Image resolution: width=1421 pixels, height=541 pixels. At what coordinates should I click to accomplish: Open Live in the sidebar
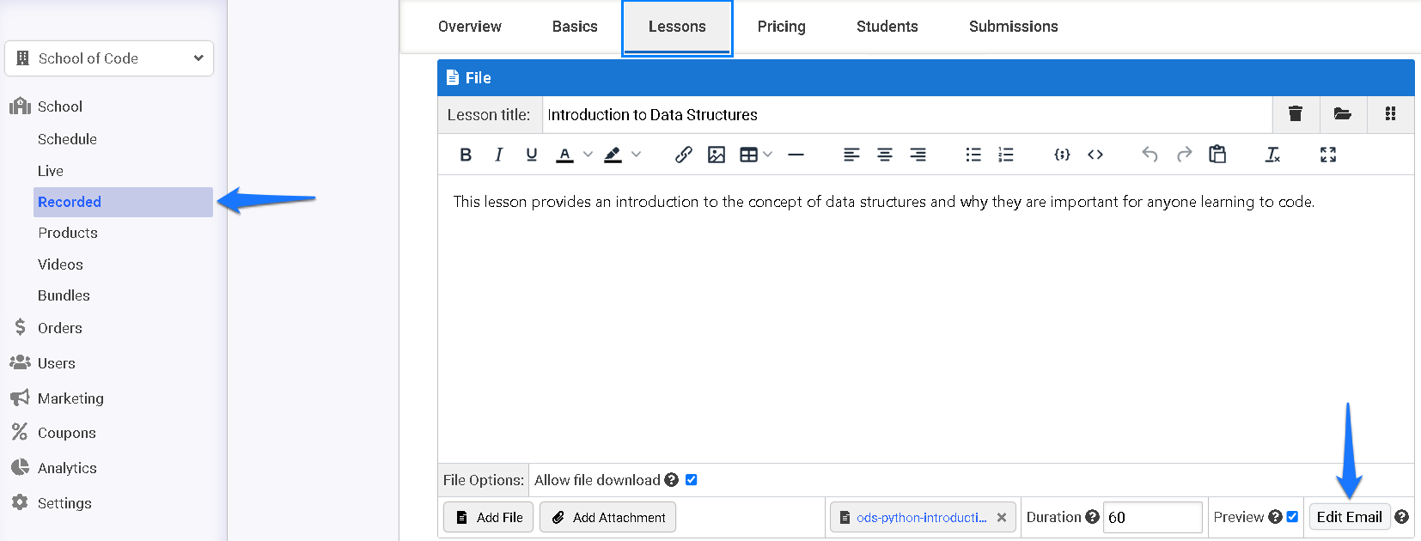tap(51, 171)
